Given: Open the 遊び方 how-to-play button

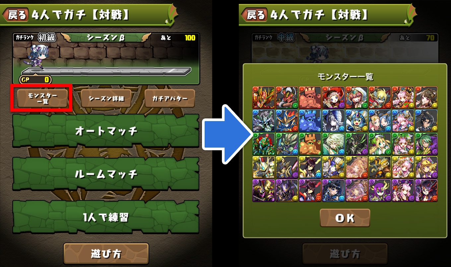Looking at the screenshot, I should point(106,254).
